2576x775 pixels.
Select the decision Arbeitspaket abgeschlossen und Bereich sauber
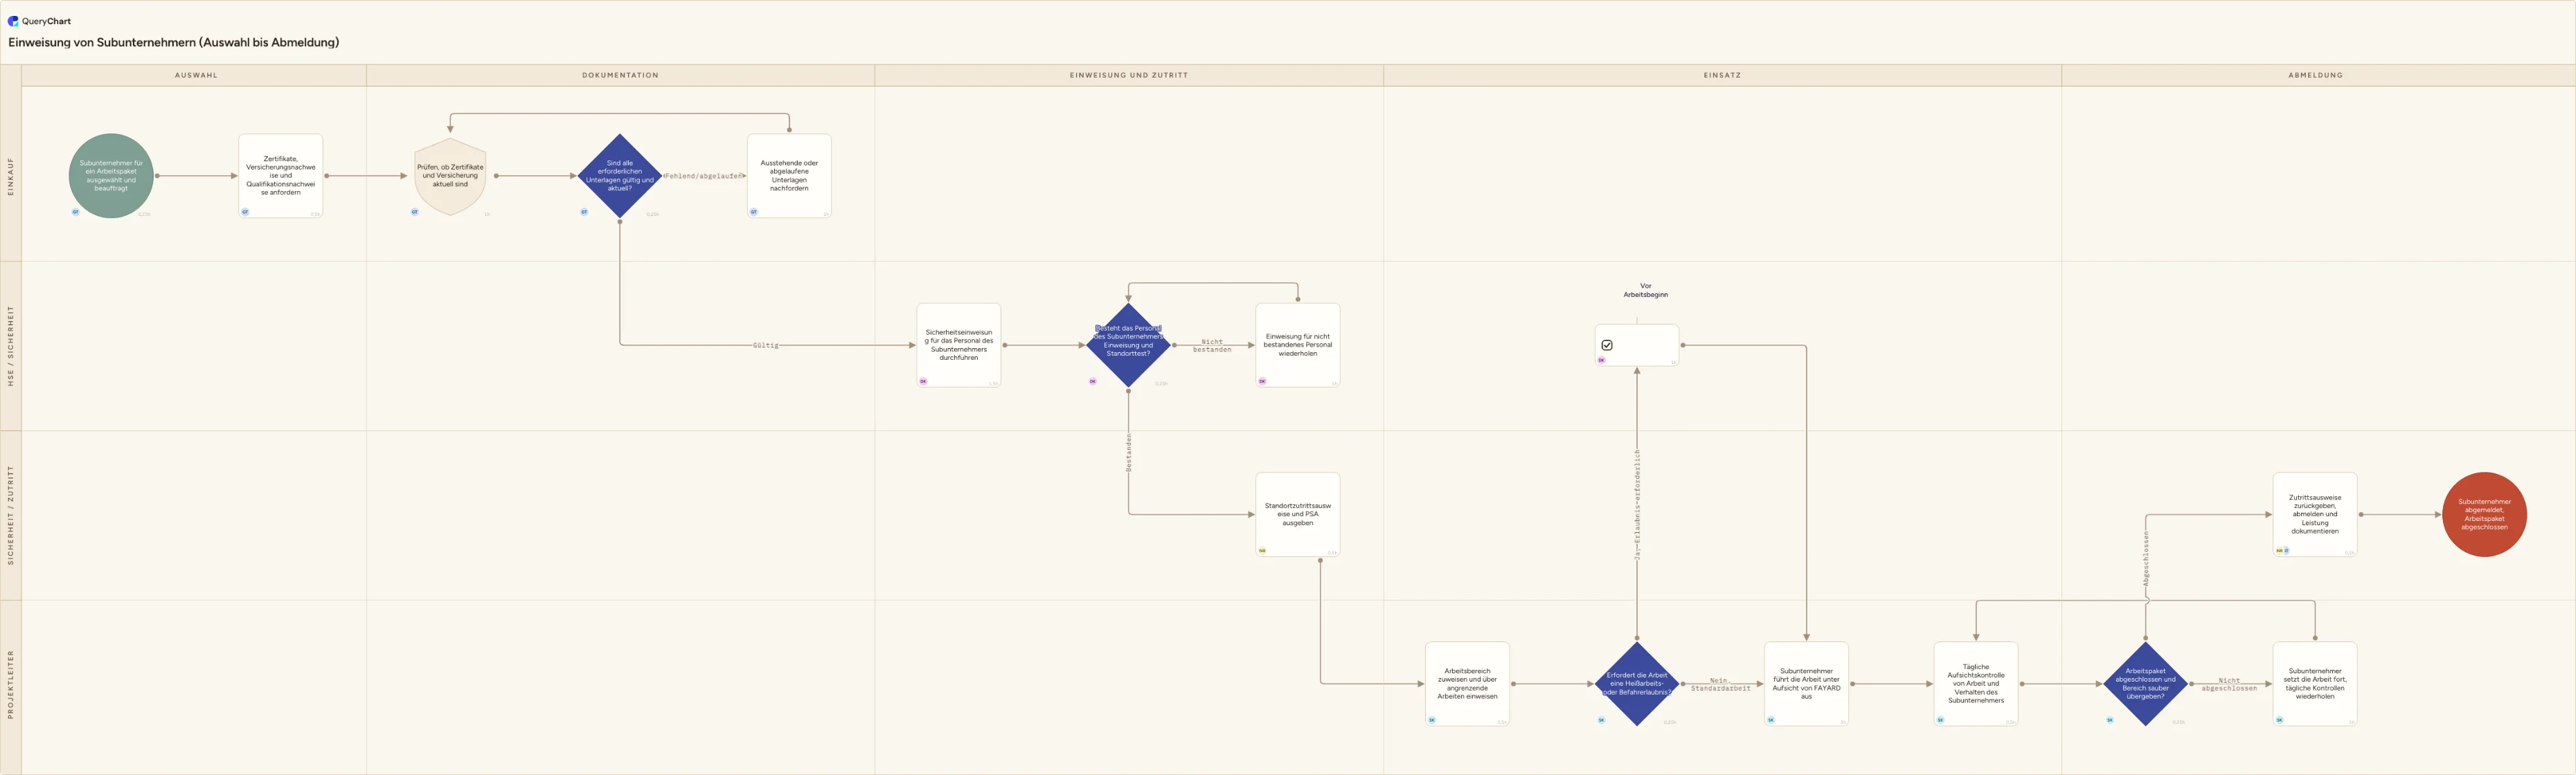coord(2145,684)
